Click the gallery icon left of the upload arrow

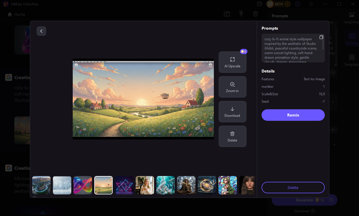(x=227, y=14)
